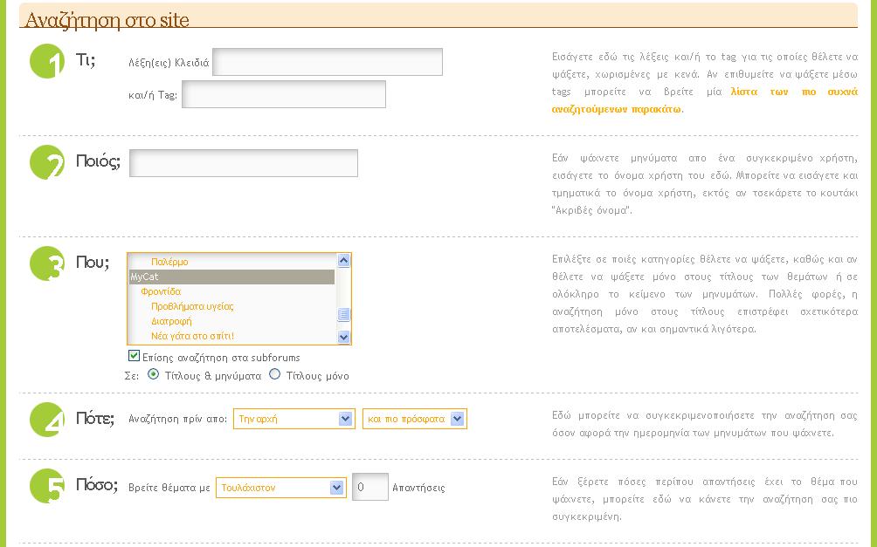Click the forum list scroll-up arrow
The height and width of the screenshot is (547, 877).
point(343,261)
